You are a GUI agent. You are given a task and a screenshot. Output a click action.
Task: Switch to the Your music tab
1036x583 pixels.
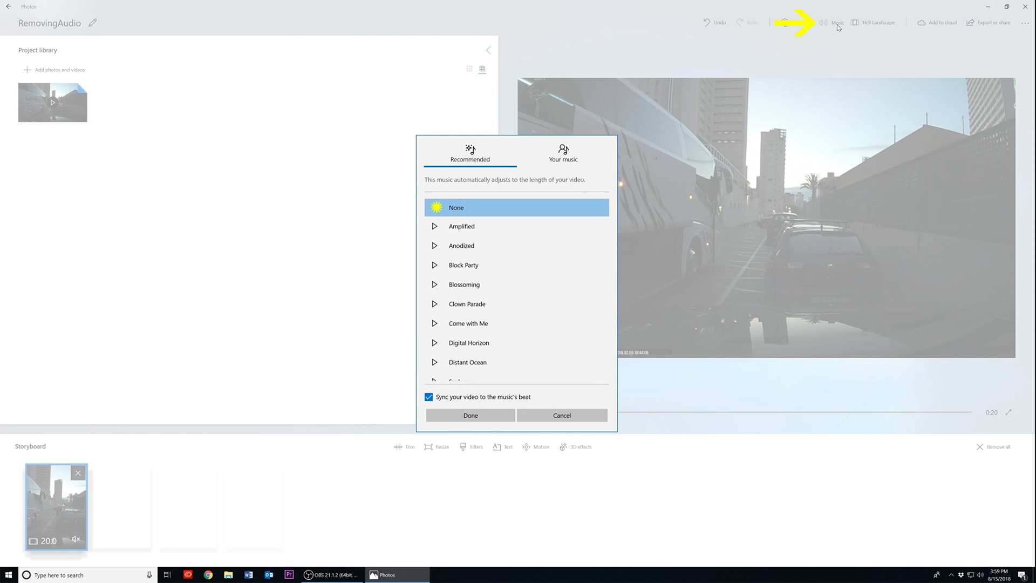click(563, 153)
